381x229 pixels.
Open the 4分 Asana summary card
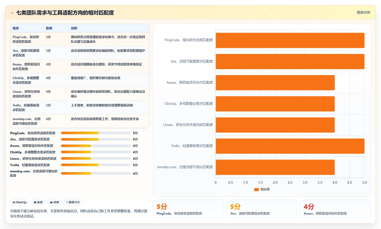pos(335,209)
